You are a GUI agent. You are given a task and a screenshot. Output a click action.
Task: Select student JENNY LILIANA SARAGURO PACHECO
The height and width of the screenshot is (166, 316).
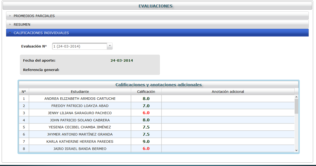click(80, 113)
